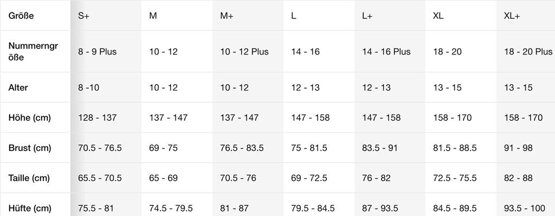555x216 pixels.
Task: Click the Nummerngröße row label
Action: (x=33, y=52)
